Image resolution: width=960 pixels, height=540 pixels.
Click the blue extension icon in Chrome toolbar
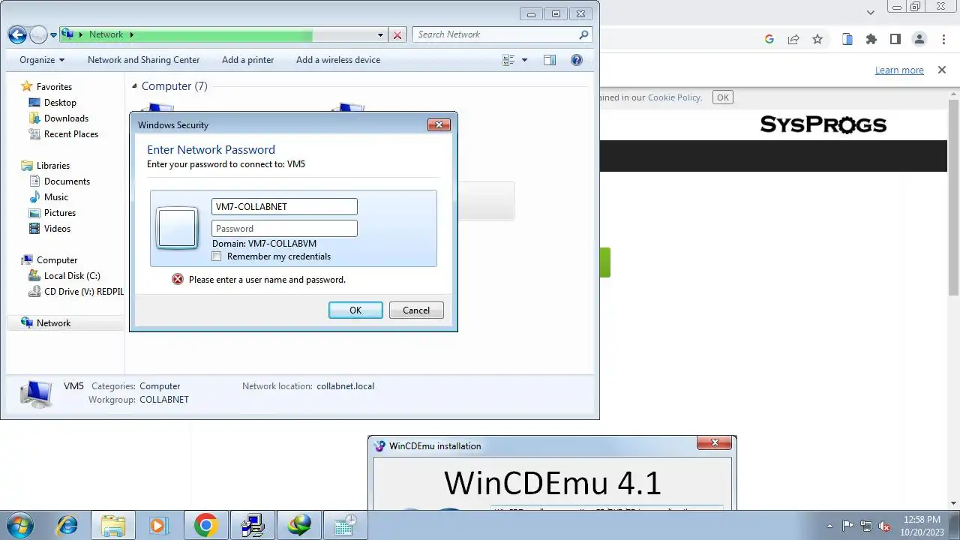[847, 39]
